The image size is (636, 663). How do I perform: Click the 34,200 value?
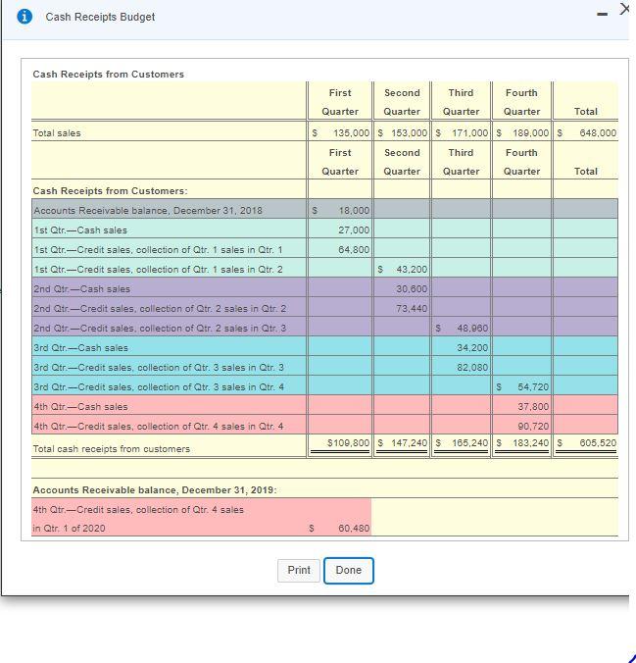[x=472, y=347]
